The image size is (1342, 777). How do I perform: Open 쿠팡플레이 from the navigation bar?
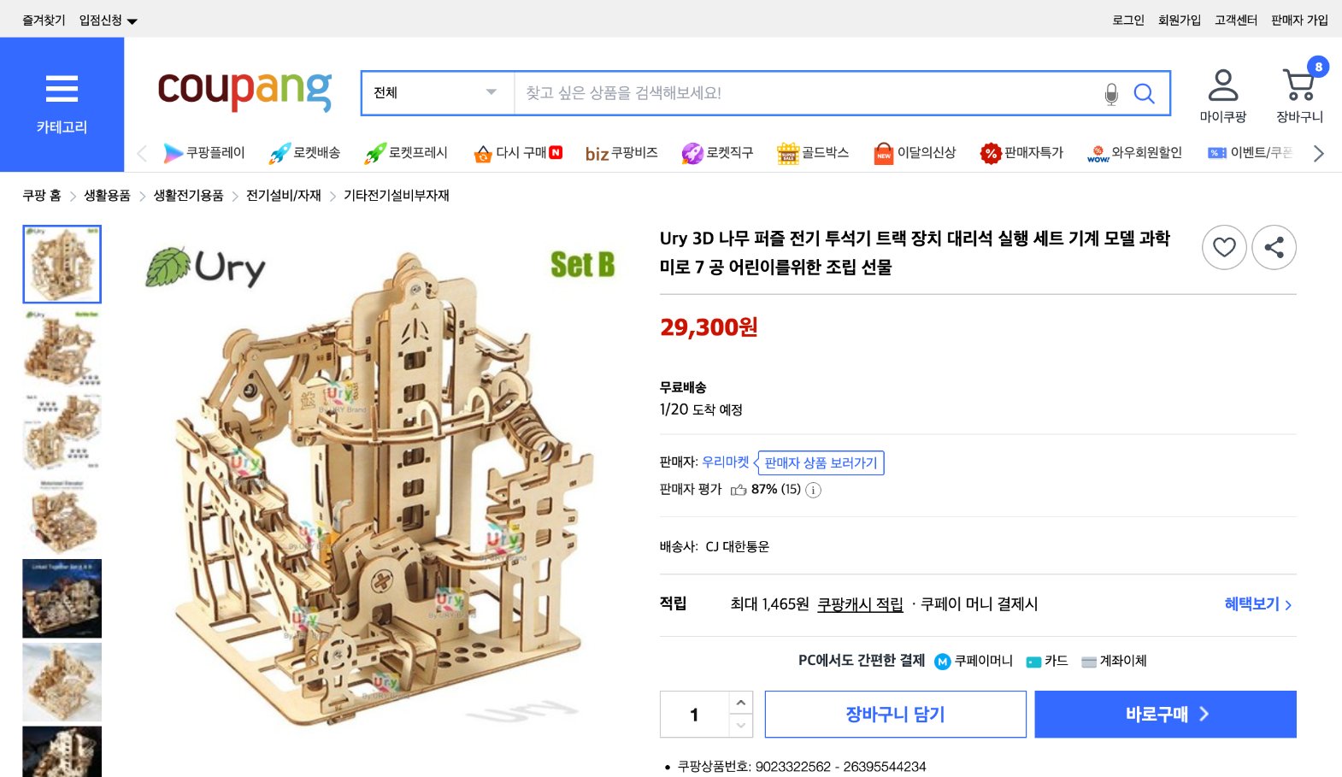(x=203, y=153)
